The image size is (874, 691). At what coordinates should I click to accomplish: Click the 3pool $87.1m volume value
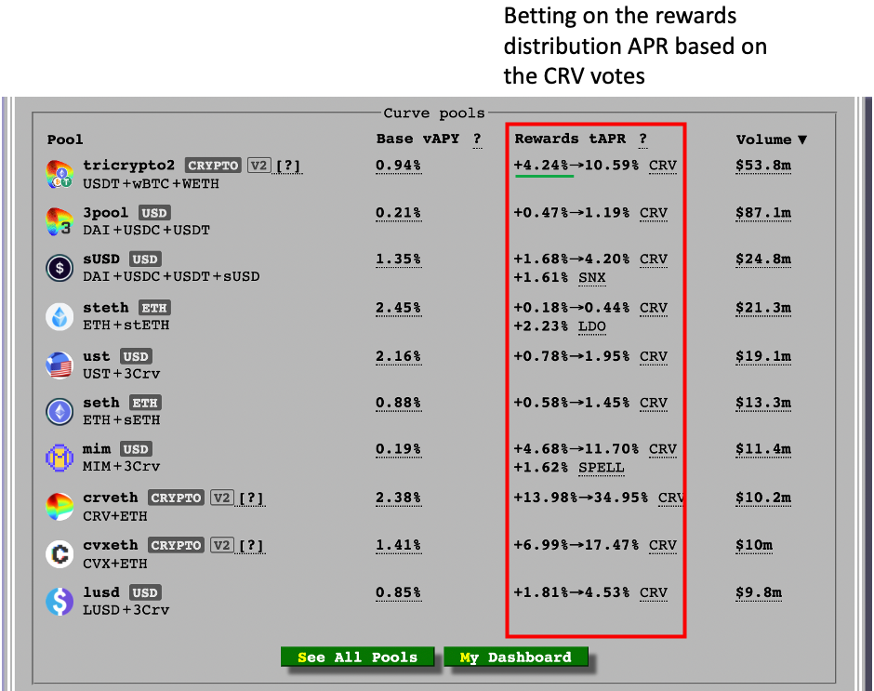pos(763,212)
